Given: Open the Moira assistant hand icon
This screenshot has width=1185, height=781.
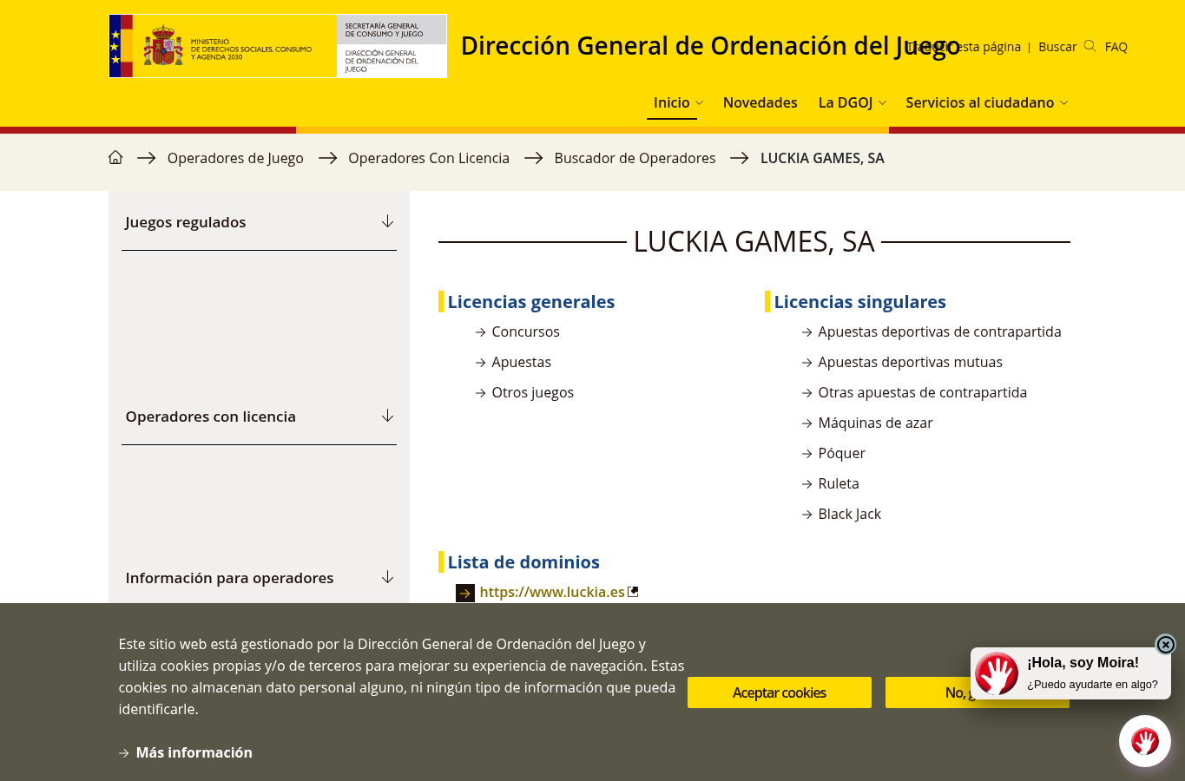Looking at the screenshot, I should pyautogui.click(x=1144, y=741).
